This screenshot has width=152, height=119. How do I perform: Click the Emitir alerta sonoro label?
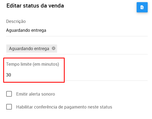36,94
